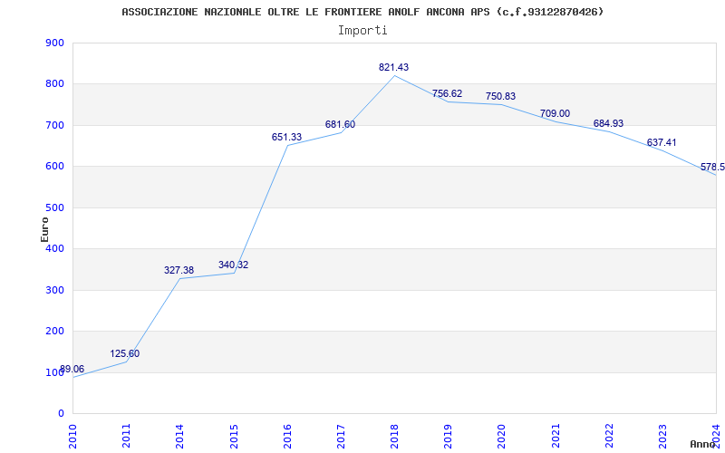725x453 pixels.
Task: Select data label 651.33
Action: click(x=286, y=137)
